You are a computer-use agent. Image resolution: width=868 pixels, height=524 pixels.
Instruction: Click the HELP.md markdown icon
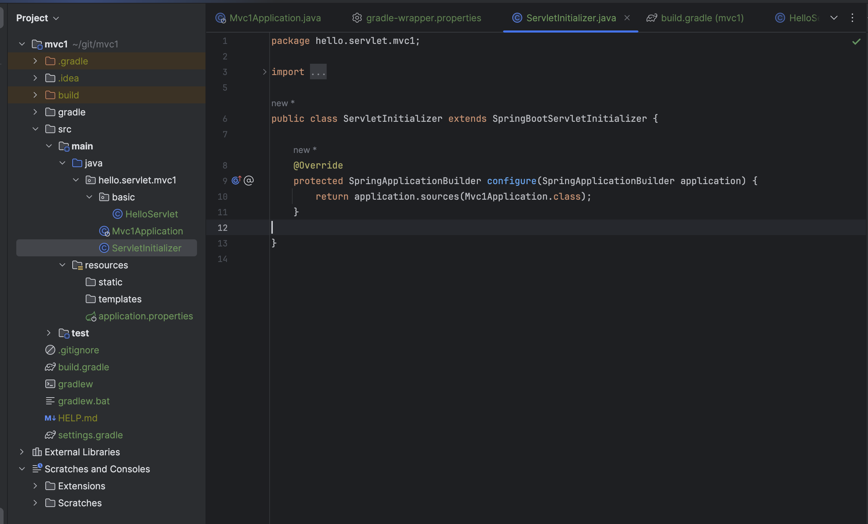(x=50, y=418)
